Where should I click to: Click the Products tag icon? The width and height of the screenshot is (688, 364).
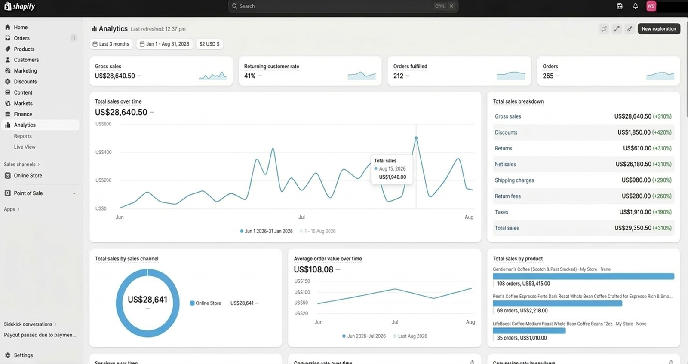8,49
